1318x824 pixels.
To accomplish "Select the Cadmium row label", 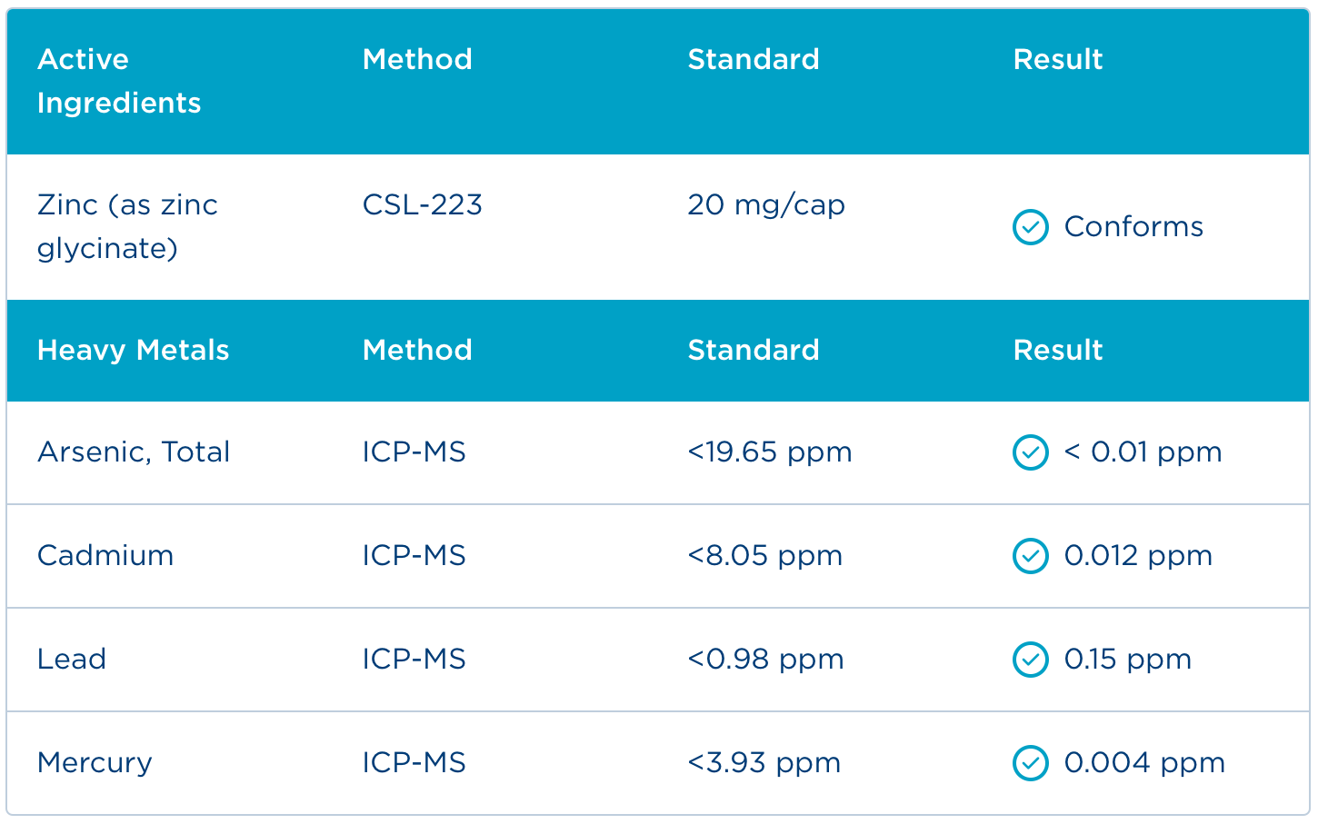I will point(105,556).
